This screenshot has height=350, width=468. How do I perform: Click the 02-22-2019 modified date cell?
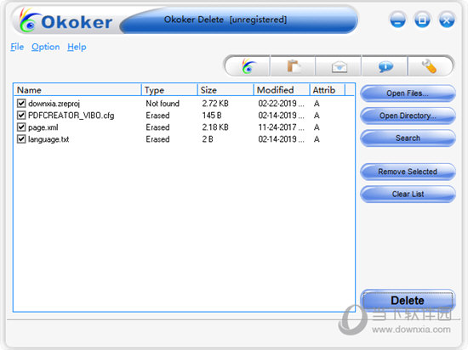pos(281,104)
